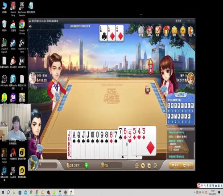Screen dimensions: 223x196
Task: Click the yellow undo arrow icon
Action: tap(143, 166)
